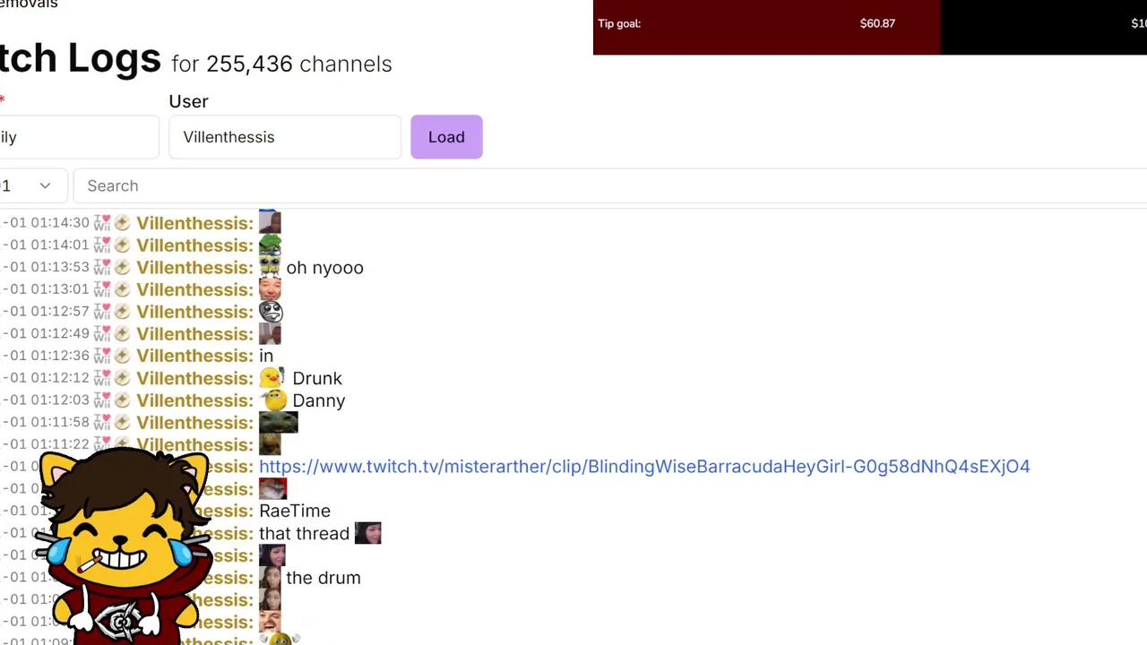The image size is (1147, 645).
Task: Click the word 'Drunk' in chat
Action: point(317,378)
